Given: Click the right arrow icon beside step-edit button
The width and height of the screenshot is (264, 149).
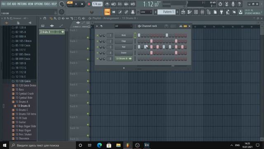Looking at the screenshot, I should (114, 12).
